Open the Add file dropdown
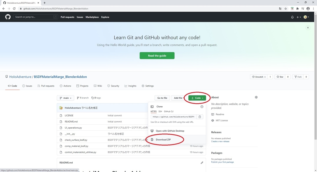 (x=179, y=98)
